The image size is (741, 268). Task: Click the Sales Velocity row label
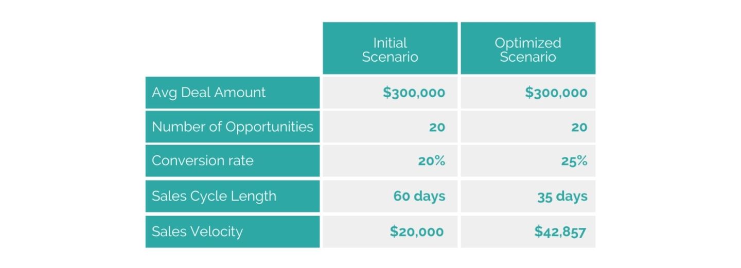(x=197, y=231)
